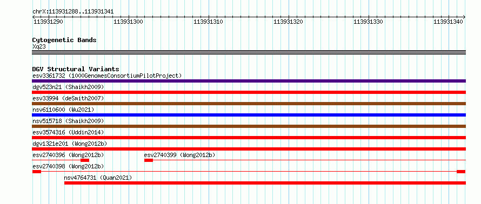Click the esv2740399 red block below its label
The width and height of the screenshot is (481, 204).
(149, 160)
